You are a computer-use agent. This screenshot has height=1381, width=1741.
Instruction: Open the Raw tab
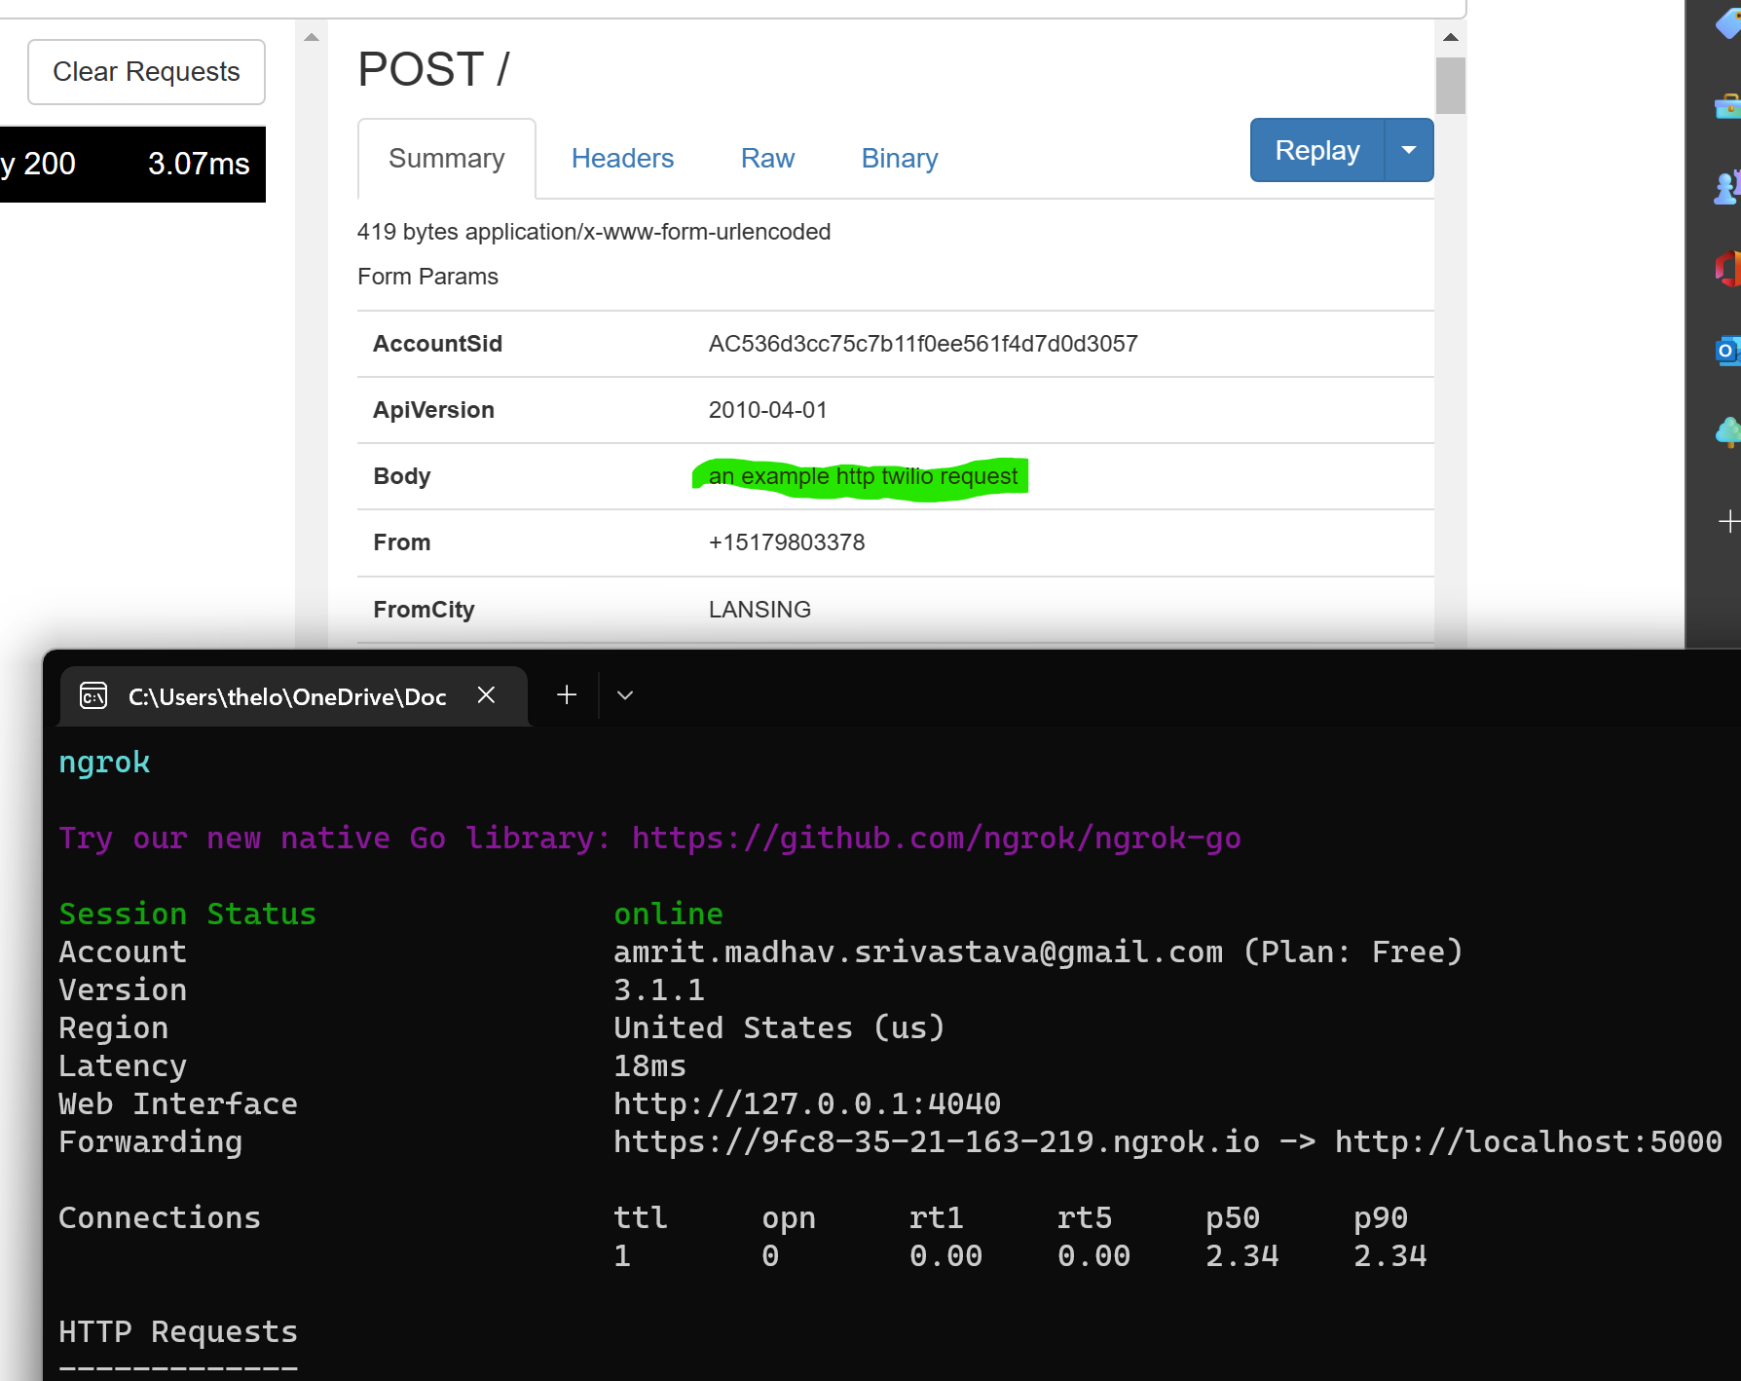point(767,159)
